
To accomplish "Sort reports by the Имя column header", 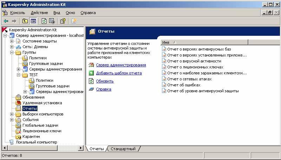I will click(x=204, y=42).
